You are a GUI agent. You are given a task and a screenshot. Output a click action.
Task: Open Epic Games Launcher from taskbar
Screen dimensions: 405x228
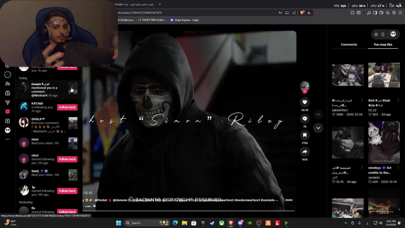(203, 223)
